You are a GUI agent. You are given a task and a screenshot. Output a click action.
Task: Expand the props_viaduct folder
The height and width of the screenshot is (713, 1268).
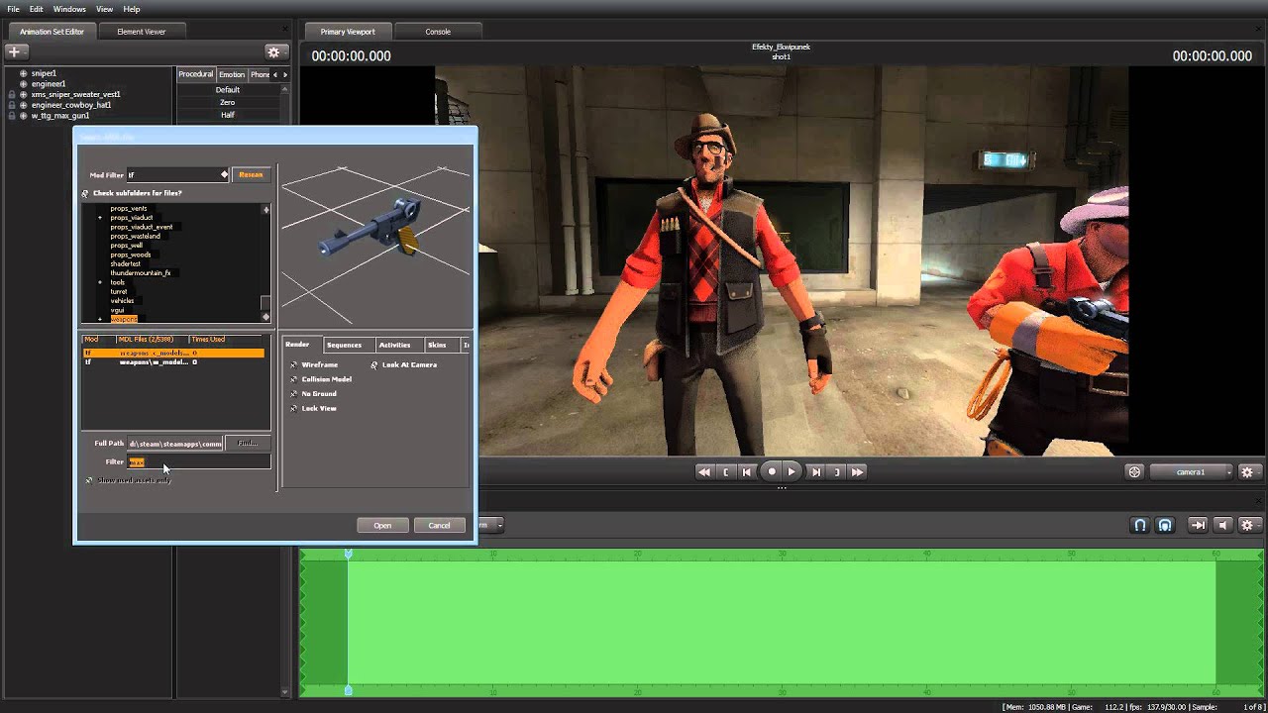100,218
